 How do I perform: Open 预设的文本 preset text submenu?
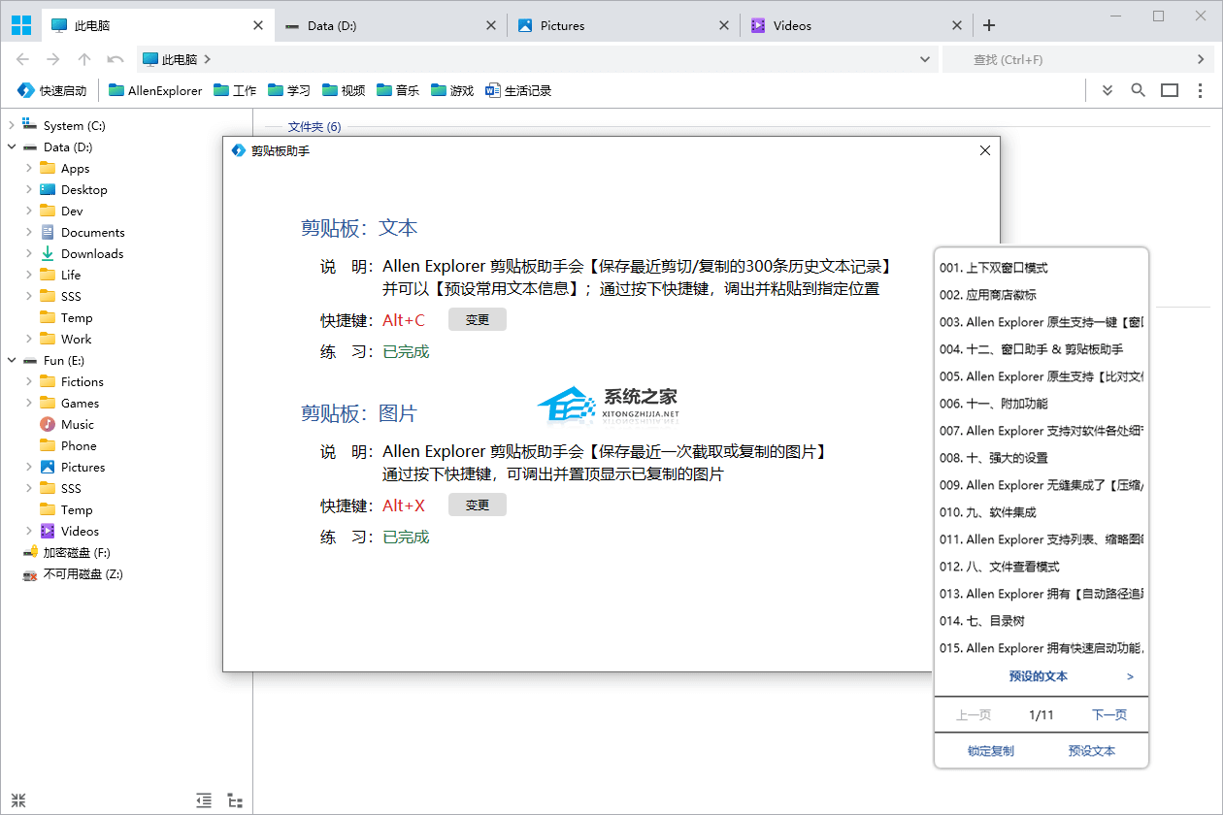coord(1041,676)
